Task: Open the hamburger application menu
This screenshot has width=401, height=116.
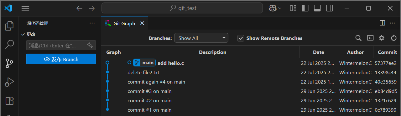Action: [x=25, y=8]
